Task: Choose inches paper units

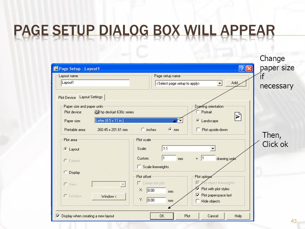Action: (143, 129)
